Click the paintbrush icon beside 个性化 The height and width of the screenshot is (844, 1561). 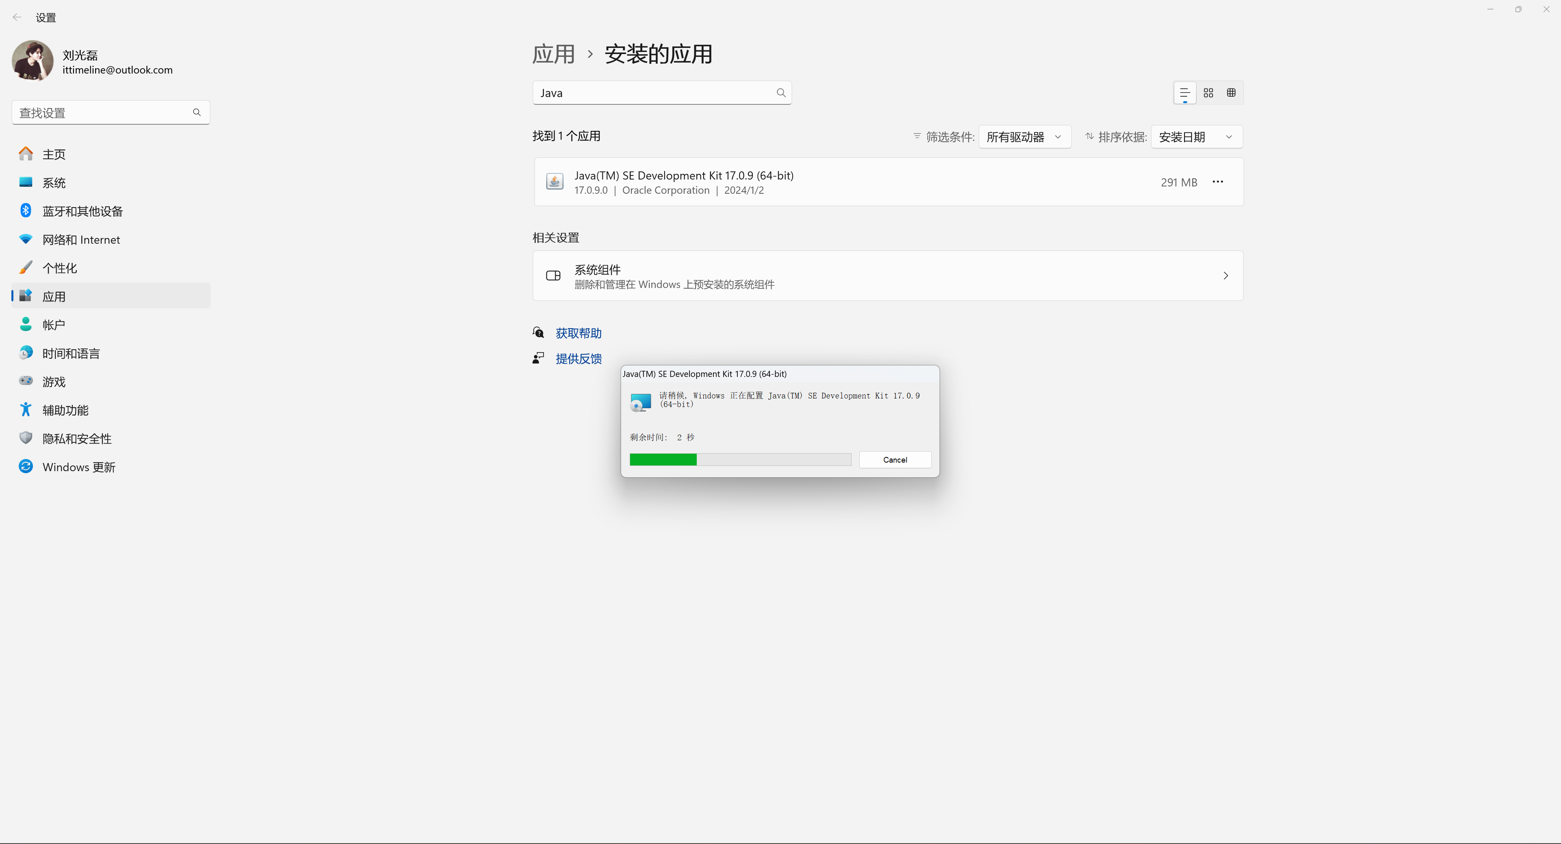click(x=26, y=268)
